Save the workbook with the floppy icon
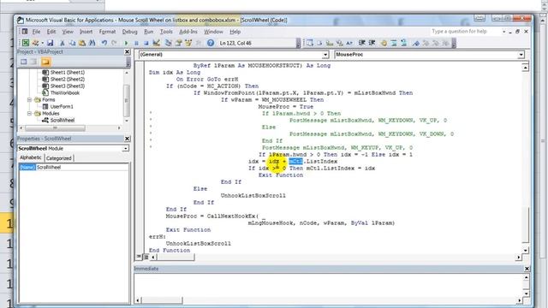This screenshot has width=548, height=308. click(x=51, y=43)
